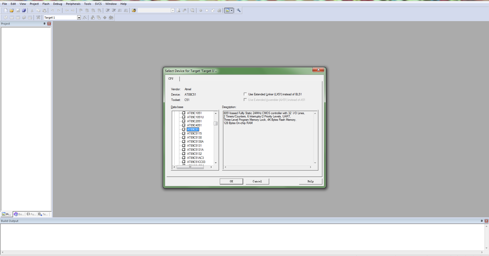489x256 pixels.
Task: Click the Help button in dialog
Action: point(310,181)
